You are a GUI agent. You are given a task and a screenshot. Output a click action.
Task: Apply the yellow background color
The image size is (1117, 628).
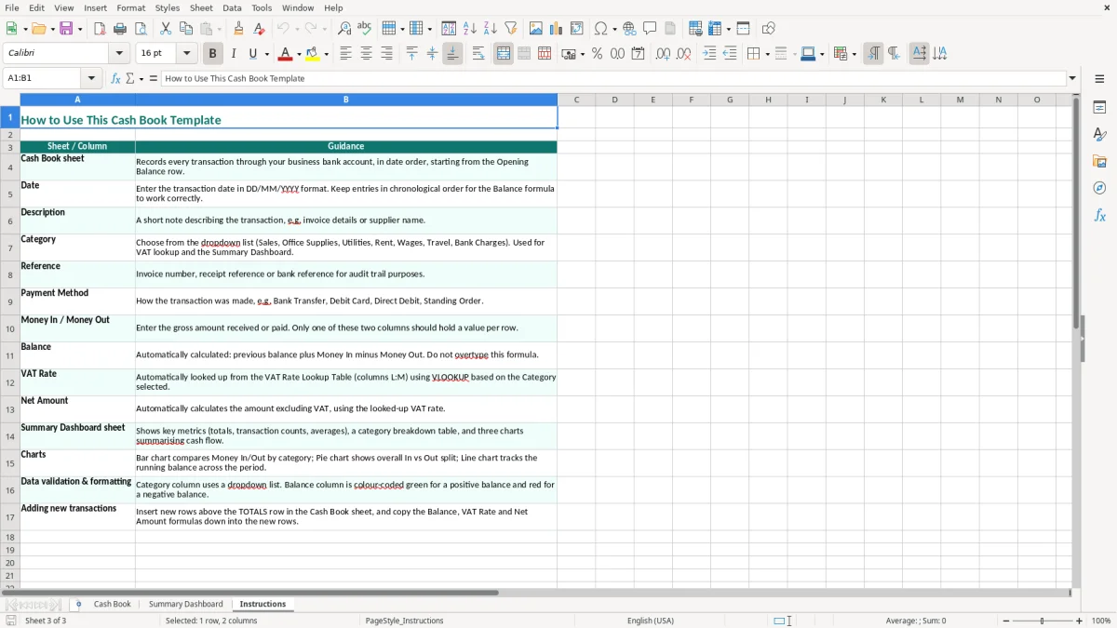click(x=314, y=54)
